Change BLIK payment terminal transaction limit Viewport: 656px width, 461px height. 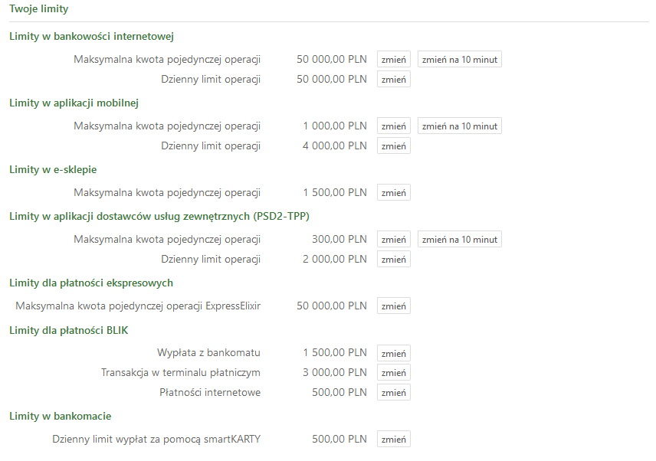[393, 372]
